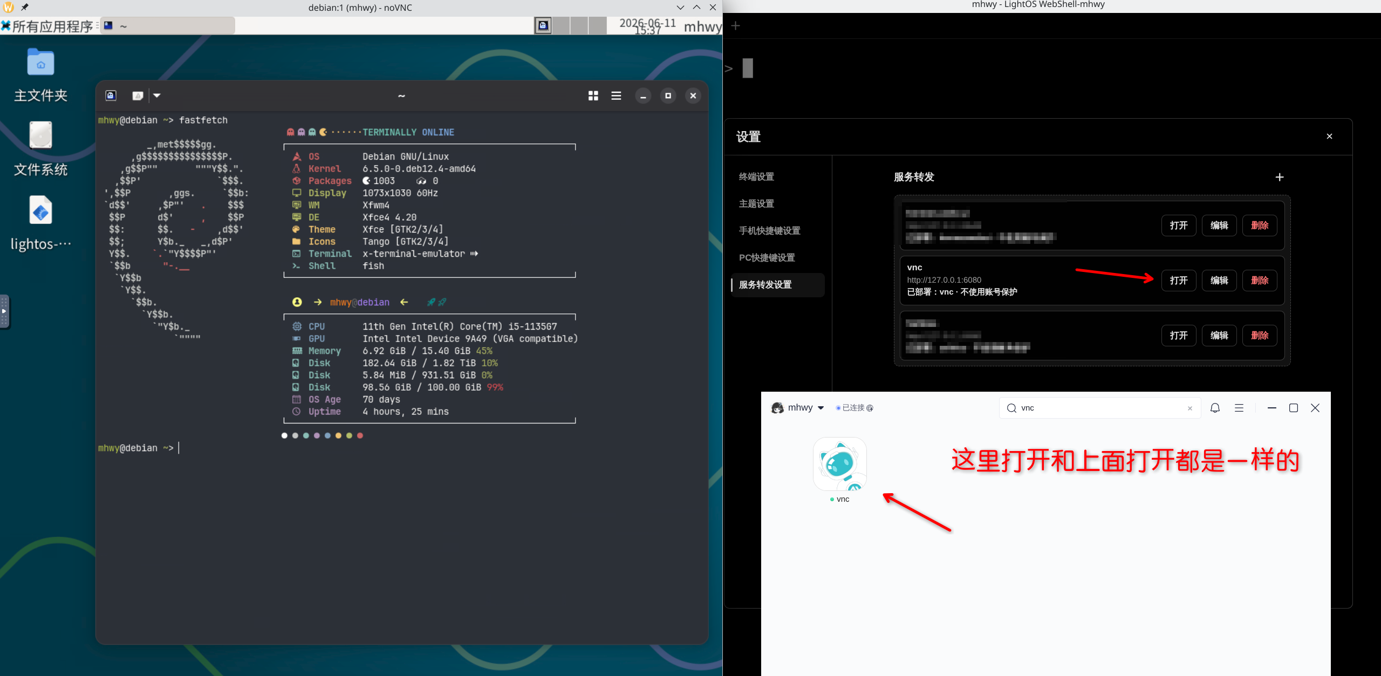
Task: Open the 文件系统 drive desktop icon
Action: [40, 149]
